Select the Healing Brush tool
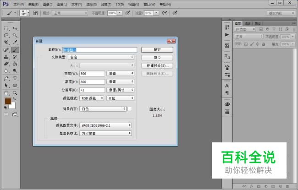The height and width of the screenshot is (190, 298). 6,50
